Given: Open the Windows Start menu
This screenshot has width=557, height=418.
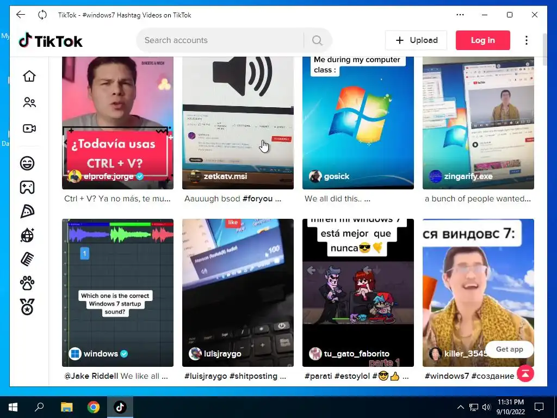Looking at the screenshot, I should (x=13, y=407).
